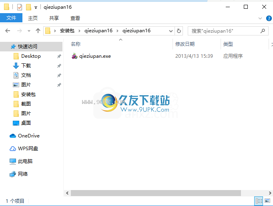Click the 应用程序 type cell
Screen dimensions: 273x206
pos(233,56)
